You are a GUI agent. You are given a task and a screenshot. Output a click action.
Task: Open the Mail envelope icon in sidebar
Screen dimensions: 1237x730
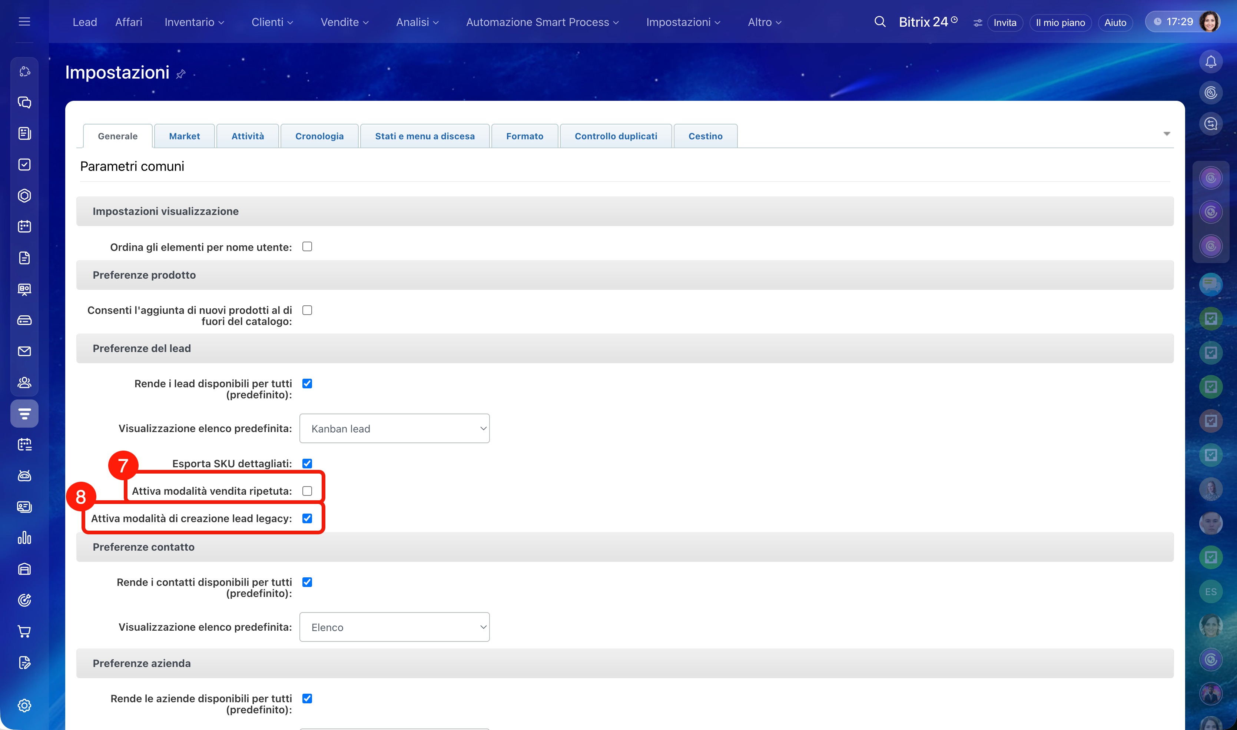24,351
